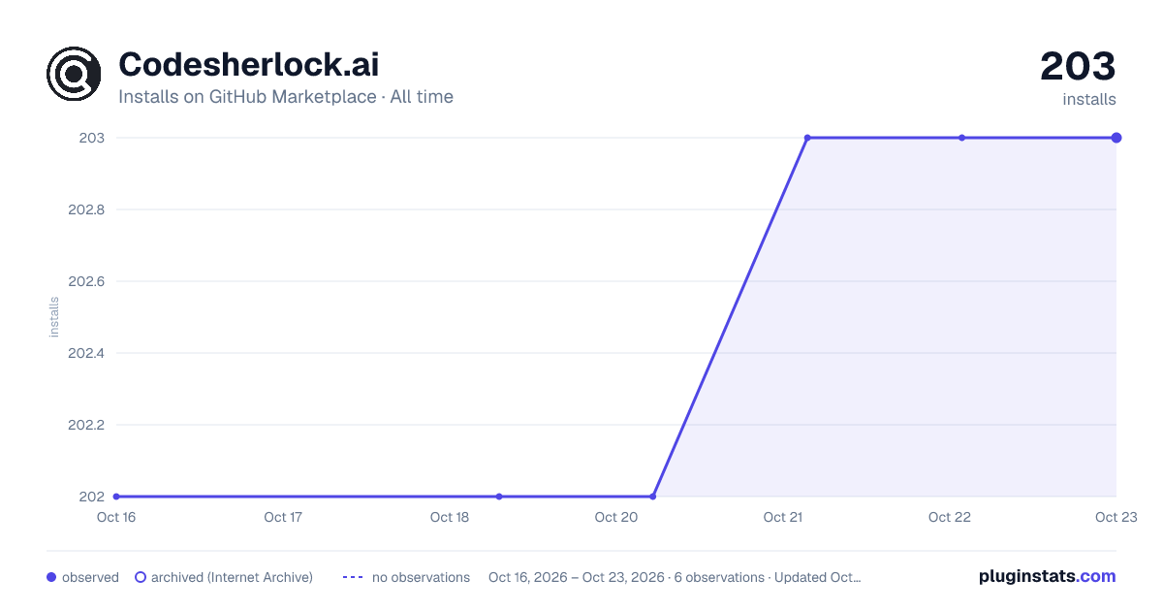Open the pluginstats.com link
Viewport: 1163px width, 611px height.
1048,576
